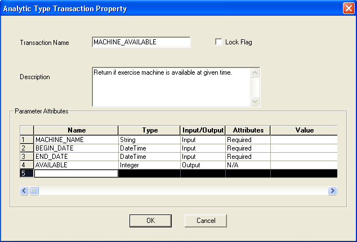Enable the Lock Flag checkbox

coord(218,42)
